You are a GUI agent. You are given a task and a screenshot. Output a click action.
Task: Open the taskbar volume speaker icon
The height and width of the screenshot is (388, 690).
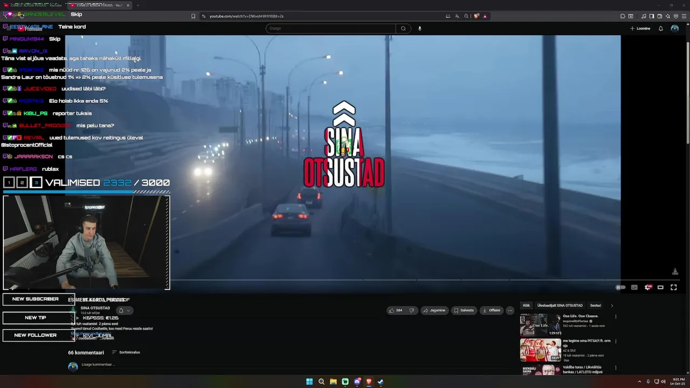pyautogui.click(x=663, y=382)
